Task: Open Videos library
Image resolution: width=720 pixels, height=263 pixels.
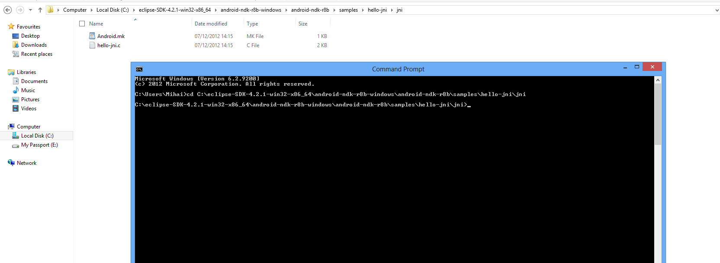Action: 29,109
